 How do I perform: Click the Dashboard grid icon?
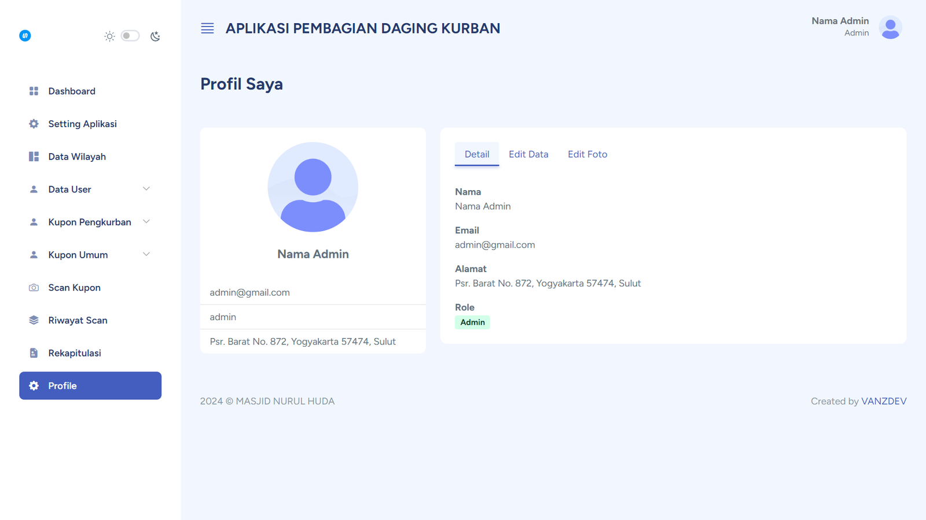point(34,91)
